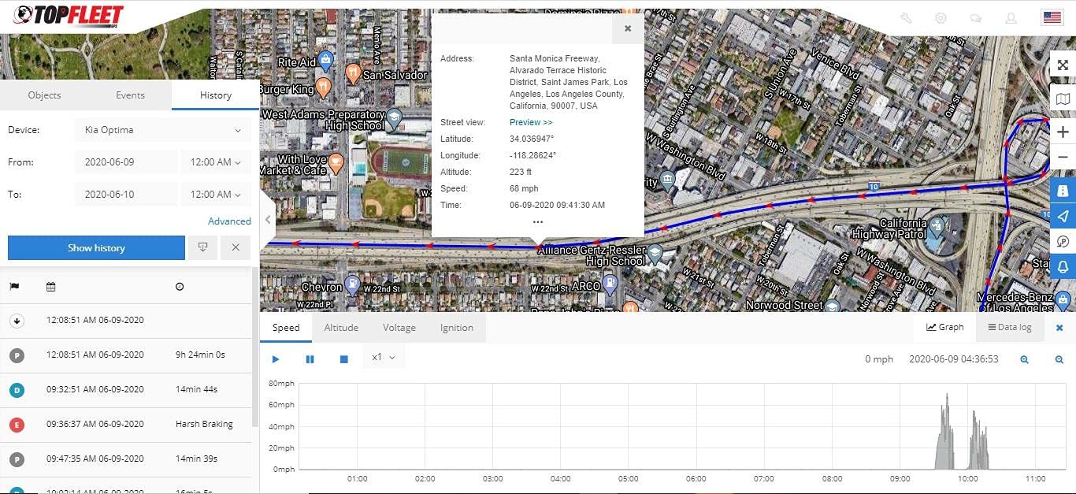Screen dimensions: 1076x494
Task: Open the From time 12:00 AM dropdown
Action: [x=216, y=162]
